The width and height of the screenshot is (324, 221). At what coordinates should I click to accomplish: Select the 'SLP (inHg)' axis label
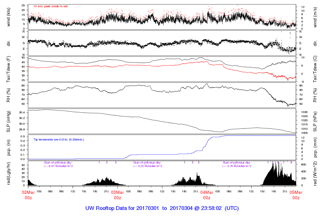[9, 122]
